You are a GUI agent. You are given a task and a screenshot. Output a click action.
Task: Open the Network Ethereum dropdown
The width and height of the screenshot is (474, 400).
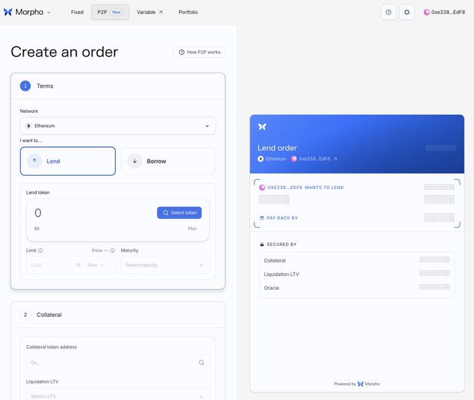coord(118,125)
